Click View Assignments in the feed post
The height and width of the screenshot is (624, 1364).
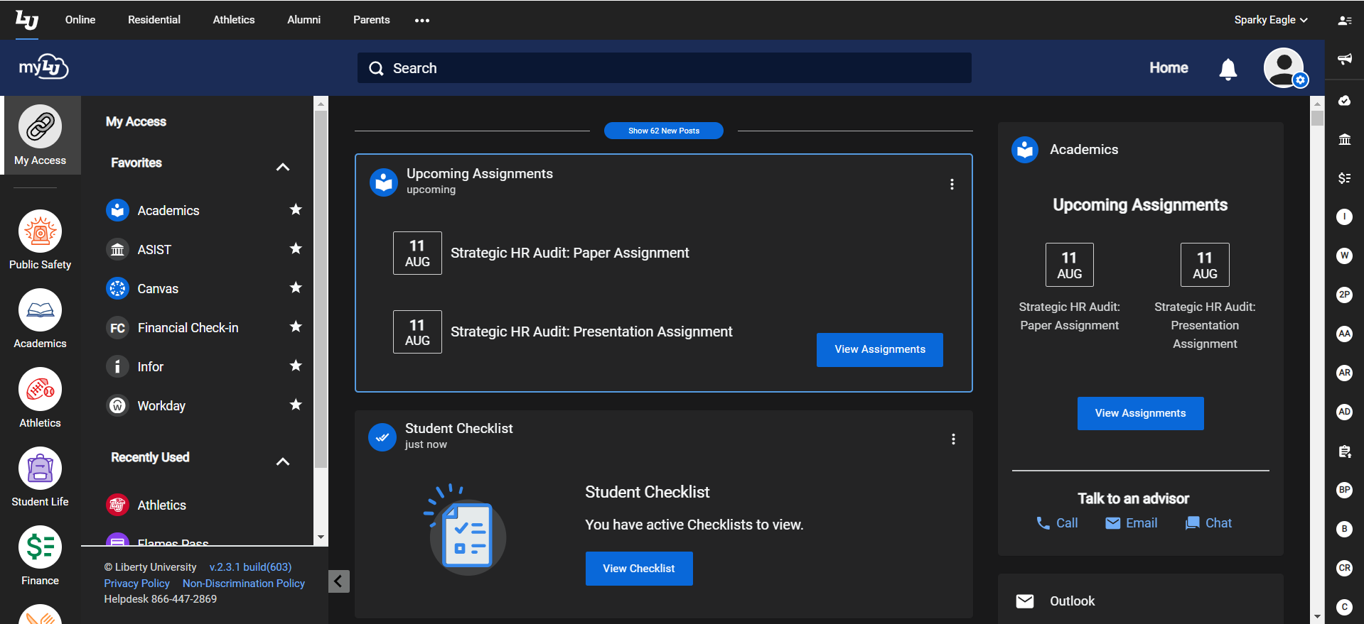[880, 349]
